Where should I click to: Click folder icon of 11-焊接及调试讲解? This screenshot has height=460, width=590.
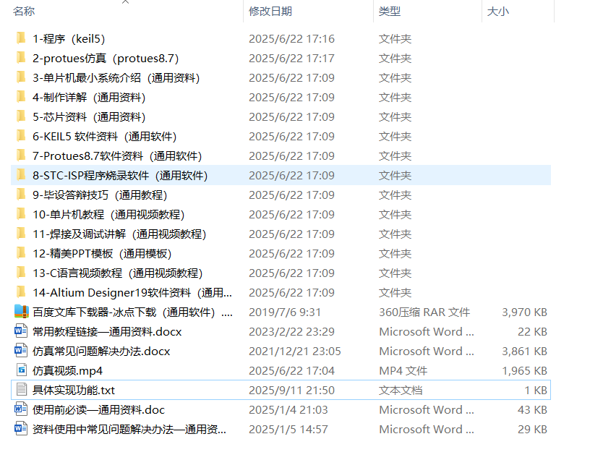[x=21, y=234]
